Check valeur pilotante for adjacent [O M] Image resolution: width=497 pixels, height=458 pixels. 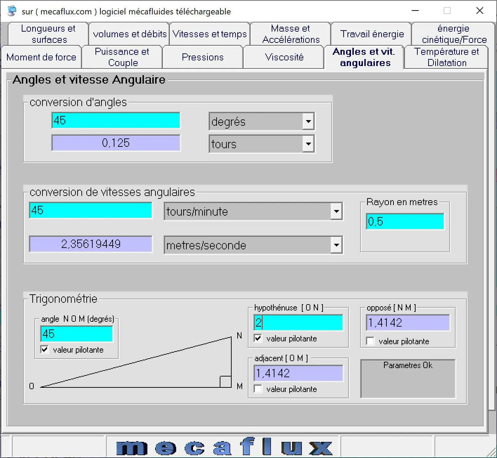coord(258,389)
